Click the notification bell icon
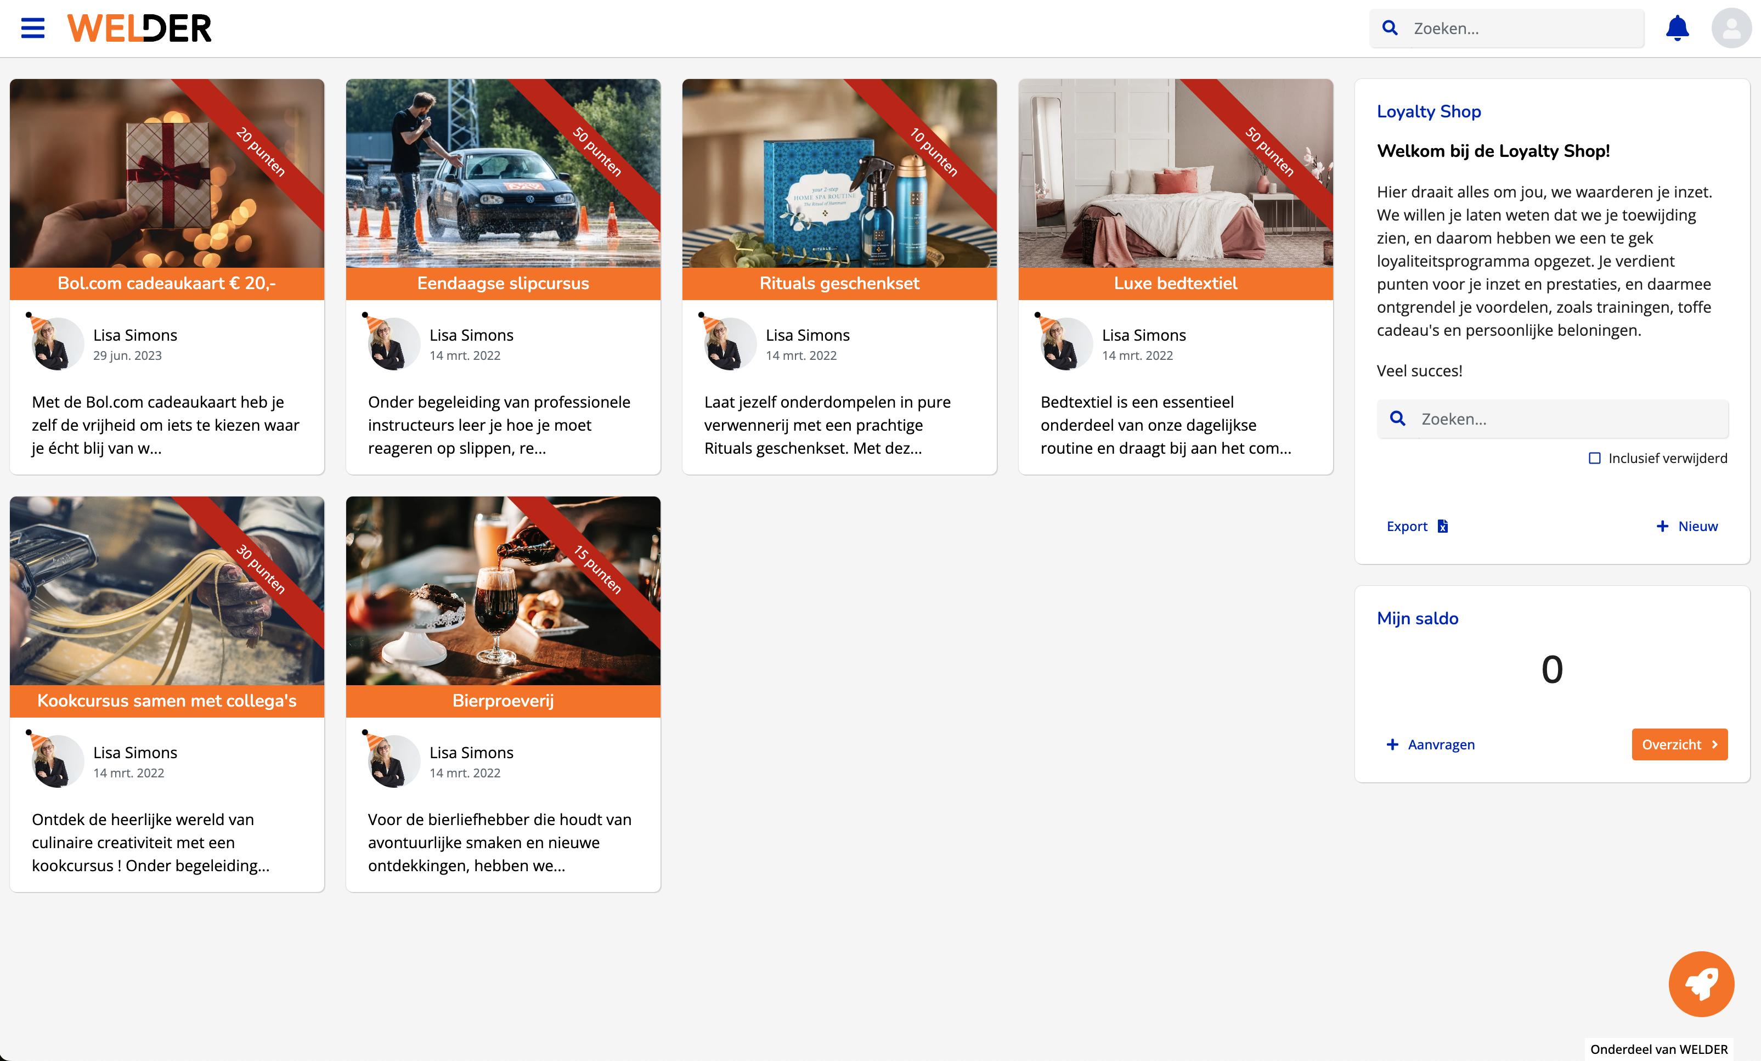Viewport: 1761px width, 1061px height. point(1677,29)
